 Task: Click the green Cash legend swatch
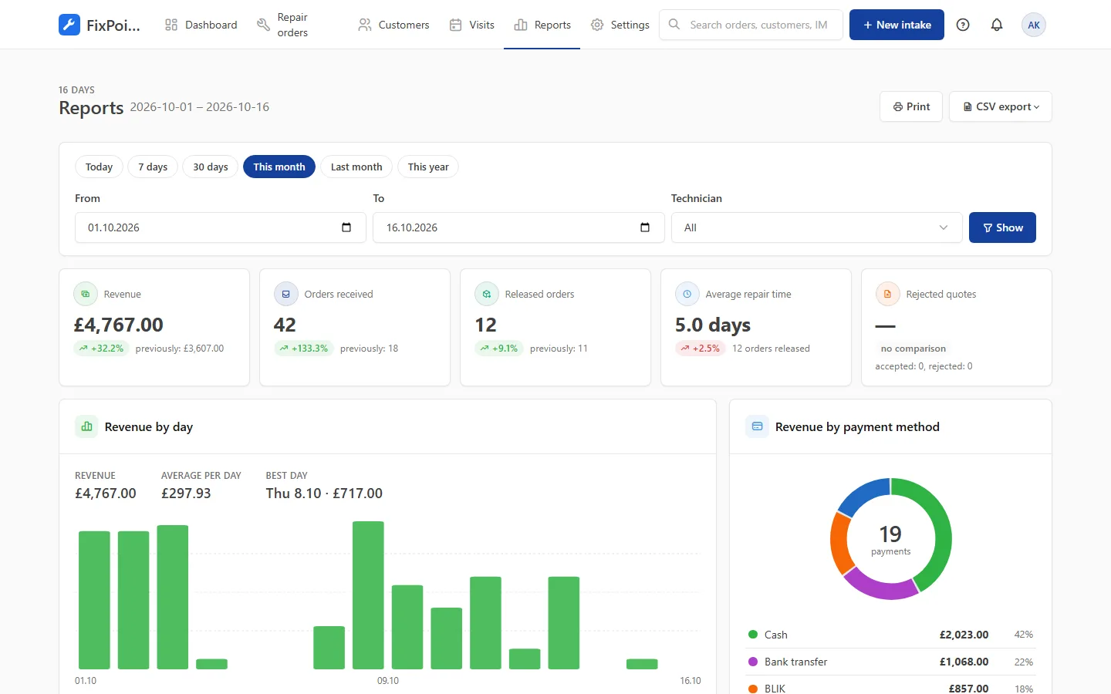(753, 635)
